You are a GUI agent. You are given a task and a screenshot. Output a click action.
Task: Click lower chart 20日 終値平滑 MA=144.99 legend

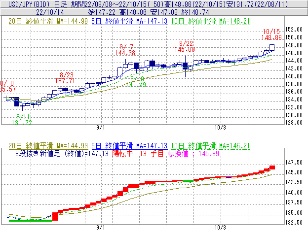point(48,146)
